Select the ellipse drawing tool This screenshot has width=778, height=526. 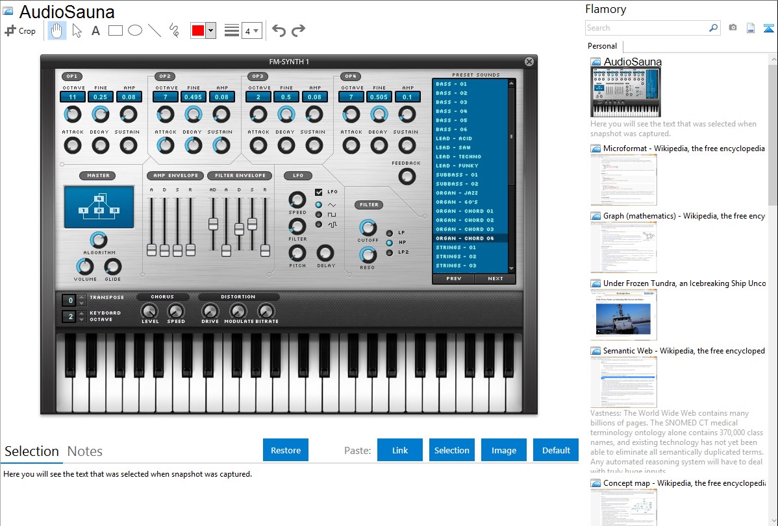tap(135, 30)
